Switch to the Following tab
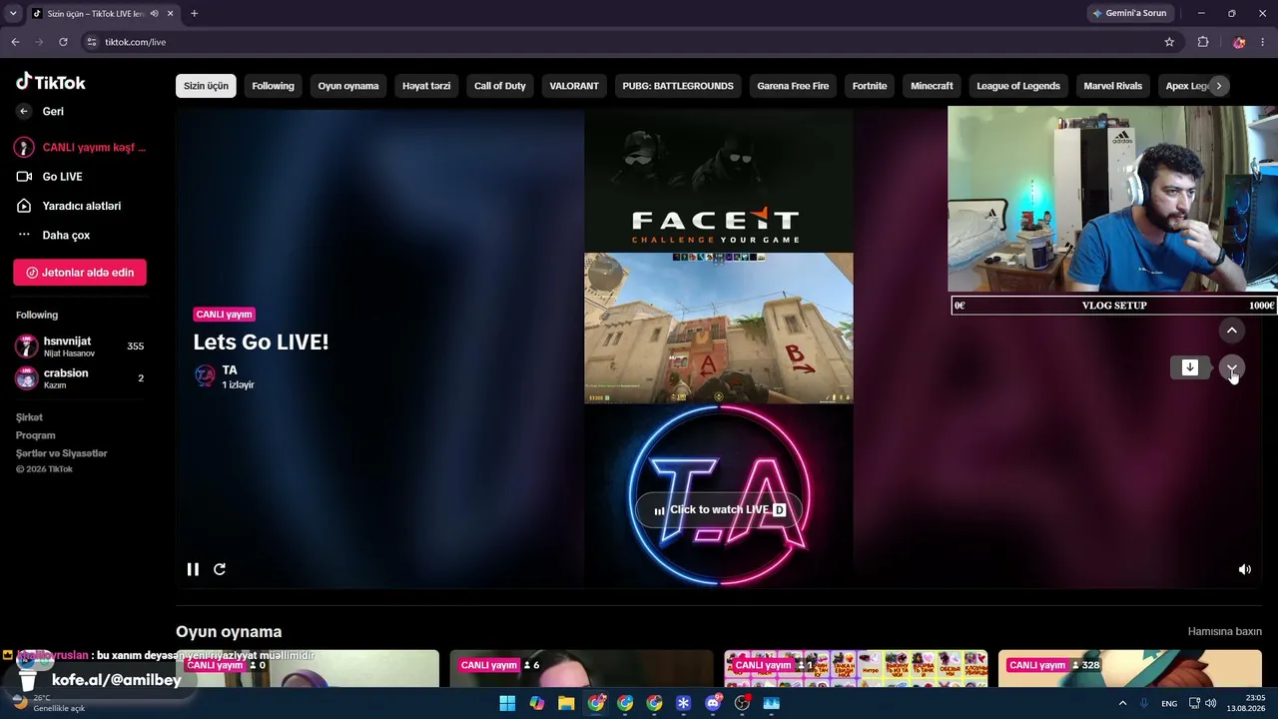Screen dimensions: 1278x719 pyautogui.click(x=273, y=86)
